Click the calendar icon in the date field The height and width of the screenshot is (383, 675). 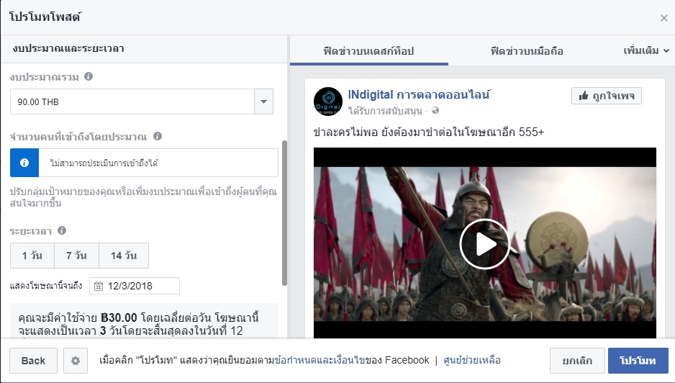click(99, 286)
